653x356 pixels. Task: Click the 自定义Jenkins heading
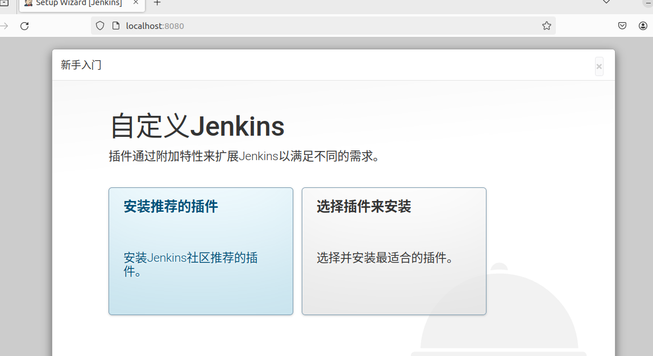click(197, 126)
